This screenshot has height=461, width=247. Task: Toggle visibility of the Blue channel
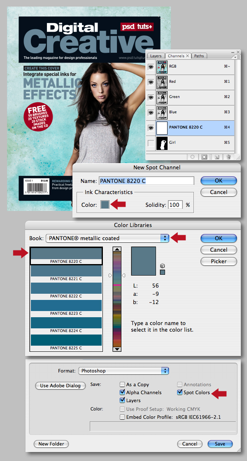click(x=151, y=113)
